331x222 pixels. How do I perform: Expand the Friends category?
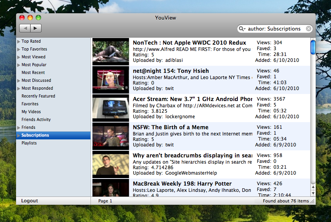click(18, 128)
